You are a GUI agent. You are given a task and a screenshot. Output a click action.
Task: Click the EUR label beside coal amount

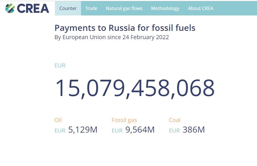tap(174, 131)
